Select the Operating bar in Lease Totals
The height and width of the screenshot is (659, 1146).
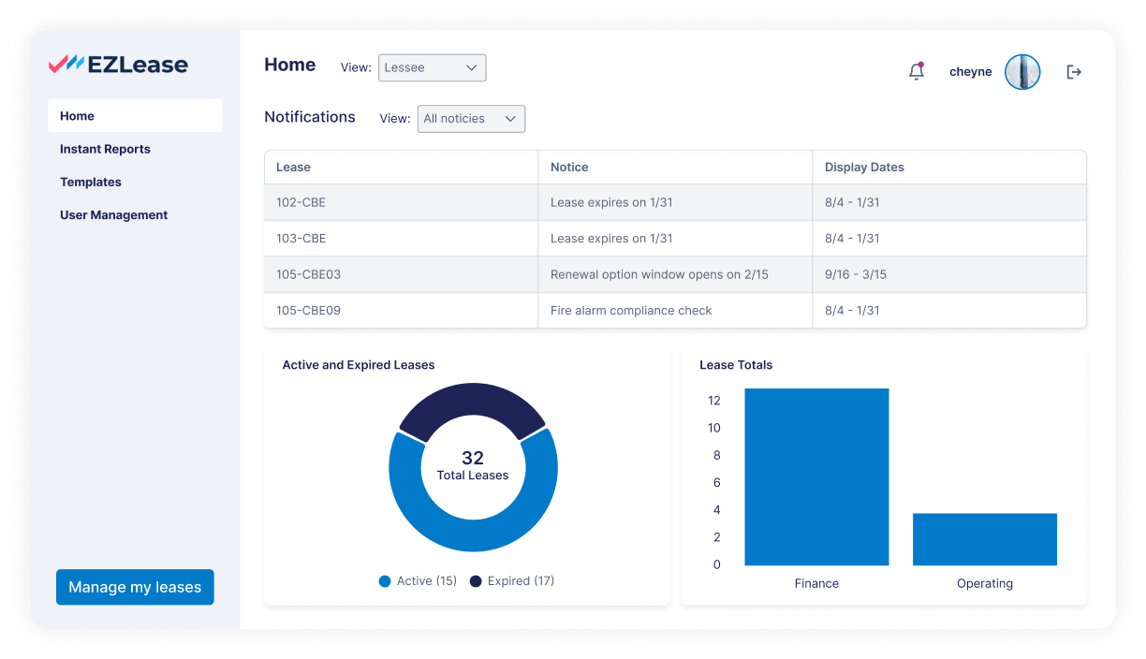(984, 538)
